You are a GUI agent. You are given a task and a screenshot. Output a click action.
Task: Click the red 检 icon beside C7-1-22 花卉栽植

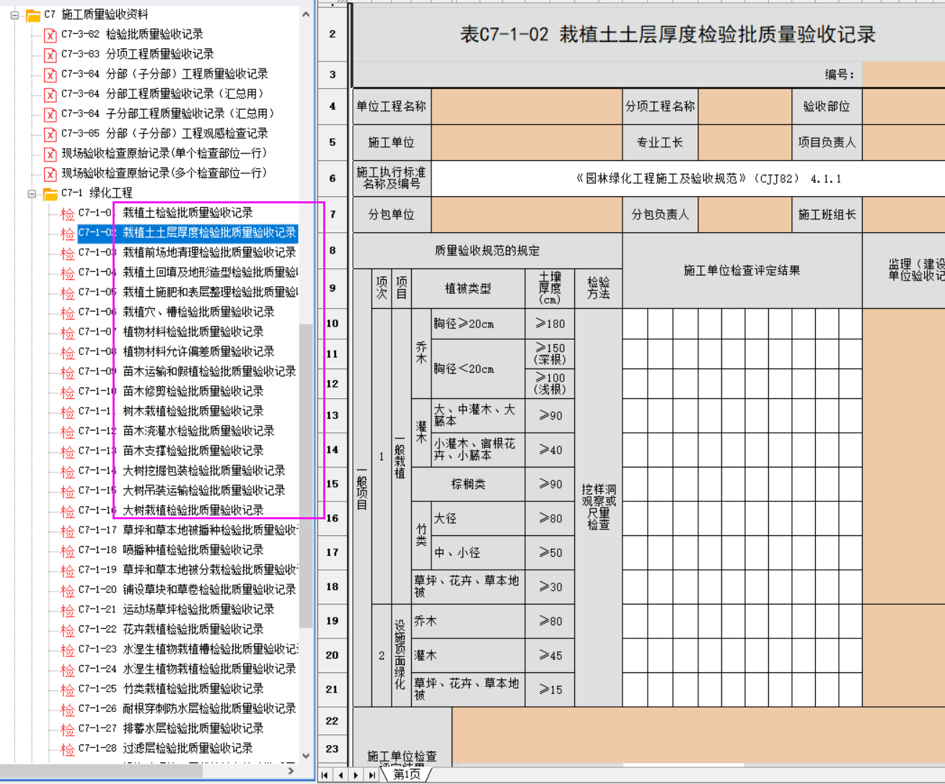click(x=68, y=630)
